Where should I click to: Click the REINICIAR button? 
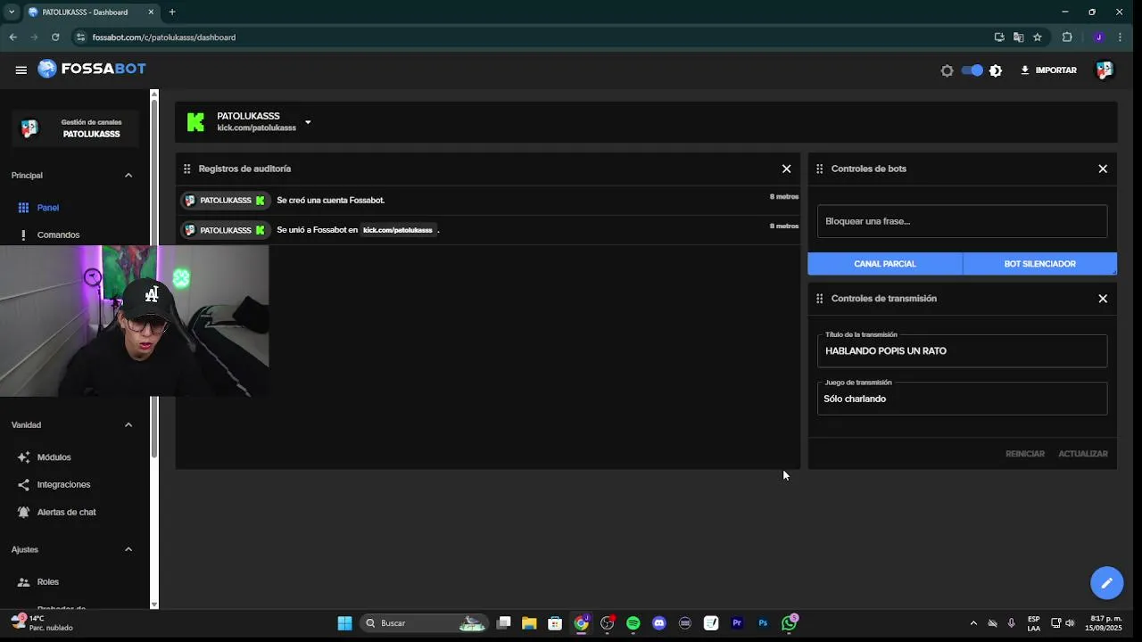1025,454
